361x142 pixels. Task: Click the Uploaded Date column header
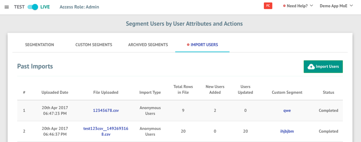[x=55, y=92]
